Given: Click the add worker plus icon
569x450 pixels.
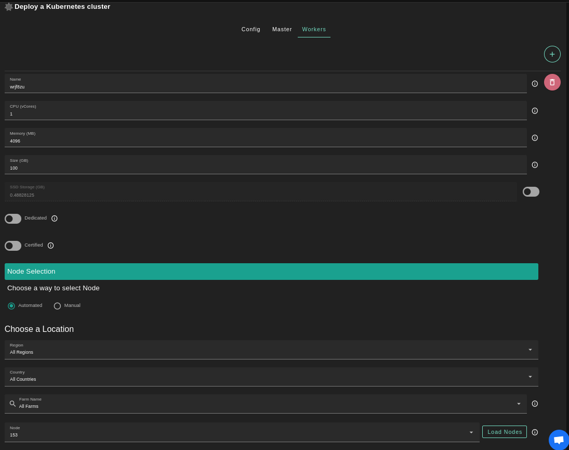Looking at the screenshot, I should tap(552, 54).
